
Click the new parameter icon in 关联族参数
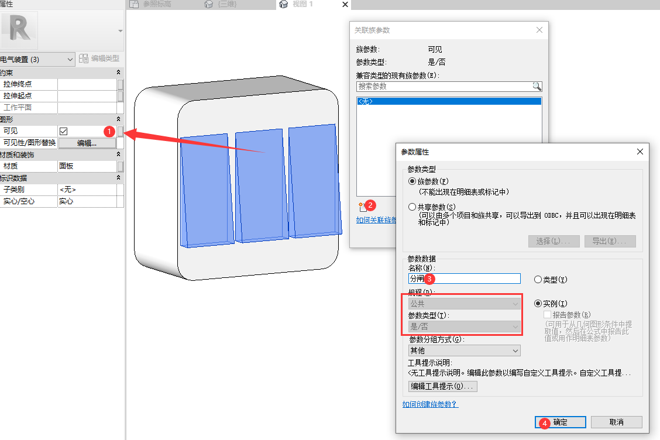pyautogui.click(x=362, y=207)
